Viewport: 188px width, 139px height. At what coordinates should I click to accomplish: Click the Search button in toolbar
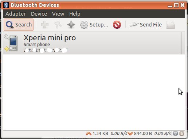19,25
